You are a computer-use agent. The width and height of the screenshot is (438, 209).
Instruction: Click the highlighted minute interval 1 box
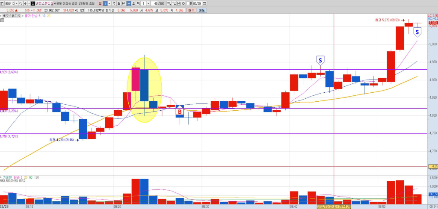[105, 3]
